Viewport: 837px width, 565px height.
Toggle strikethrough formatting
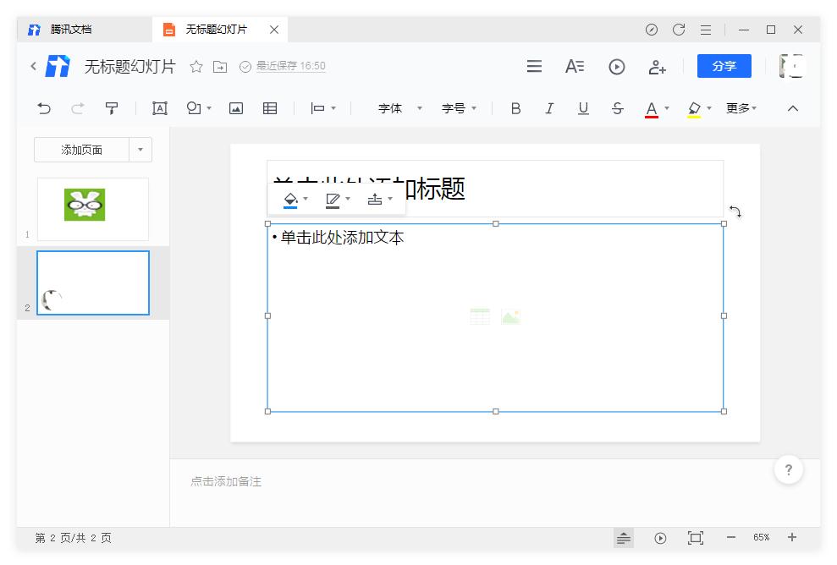pyautogui.click(x=618, y=109)
